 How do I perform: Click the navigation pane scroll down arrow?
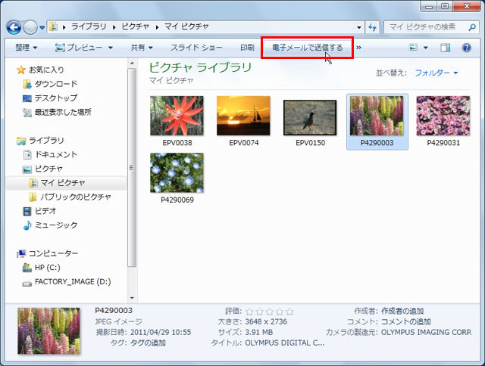pyautogui.click(x=132, y=298)
